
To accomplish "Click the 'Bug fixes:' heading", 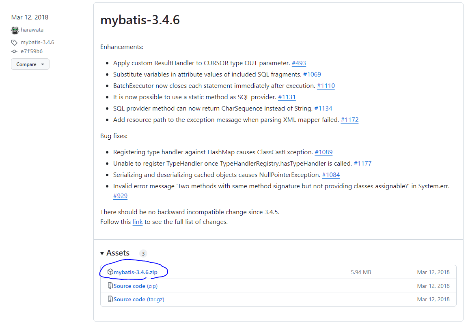I will tap(114, 136).
